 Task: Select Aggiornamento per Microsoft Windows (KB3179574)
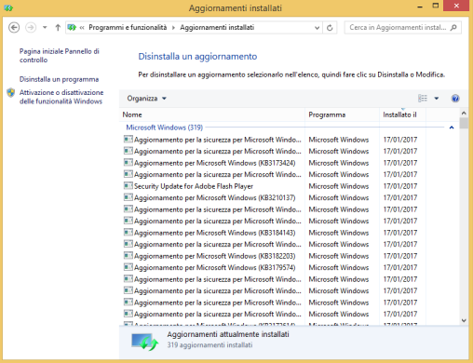click(x=214, y=267)
